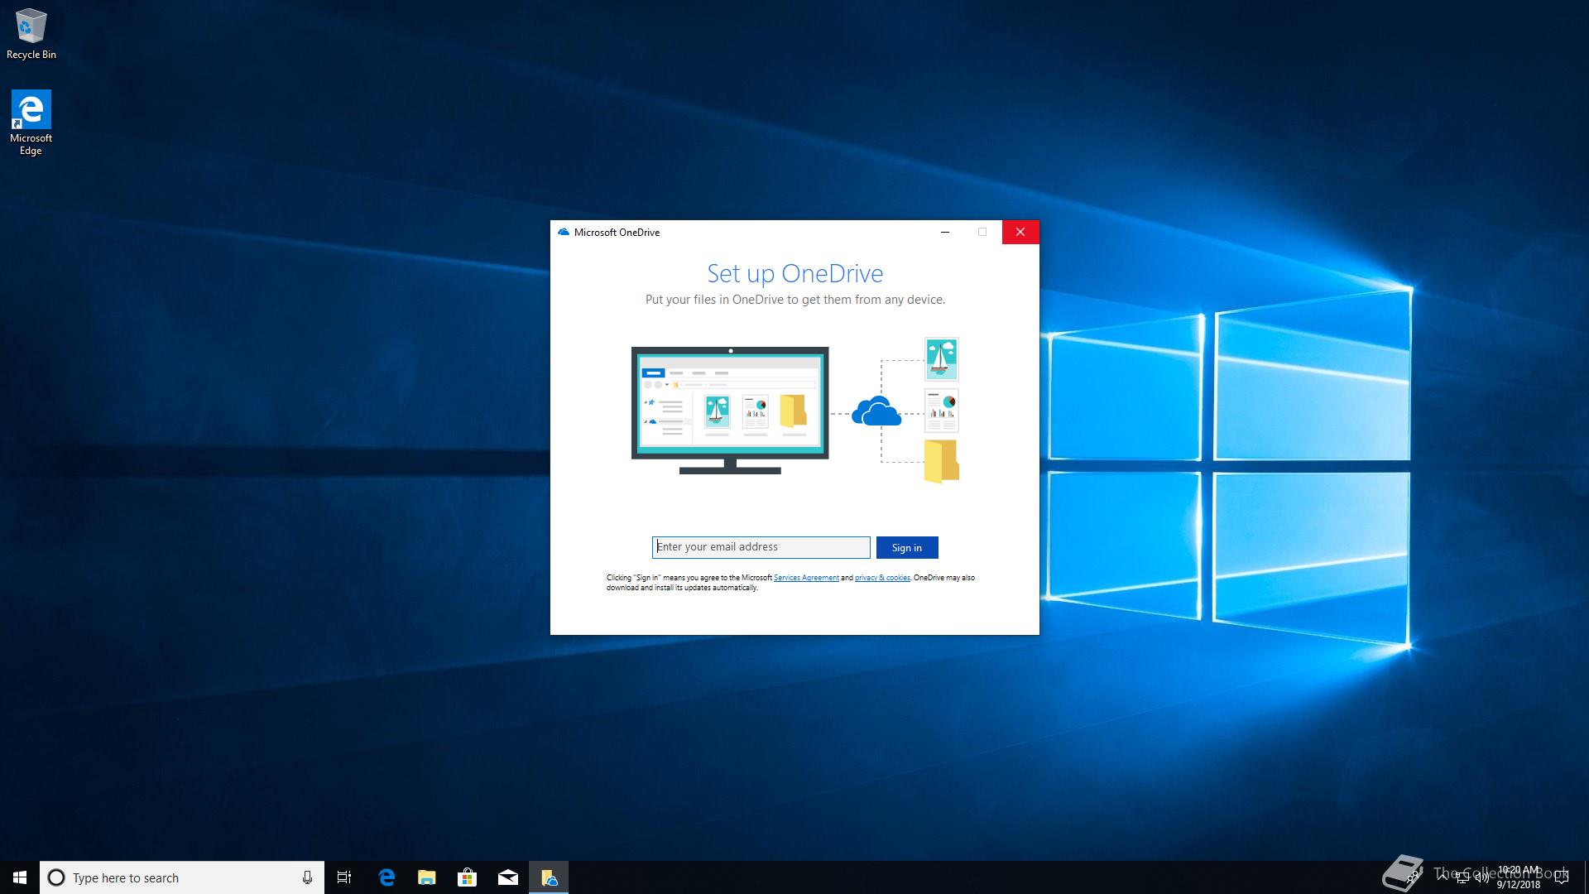Open the volume control tray icon
The image size is (1589, 894).
1481,877
